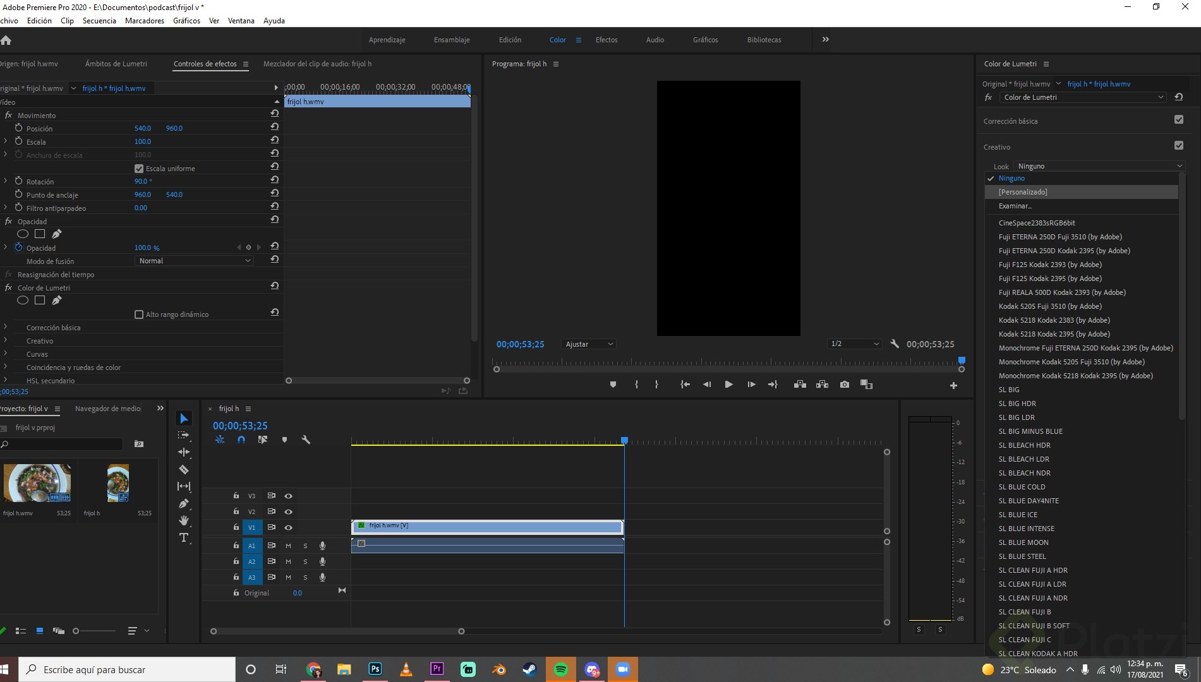Toggle the timeline snap magnet icon
Screen dimensions: 1201x682
pyautogui.click(x=241, y=440)
